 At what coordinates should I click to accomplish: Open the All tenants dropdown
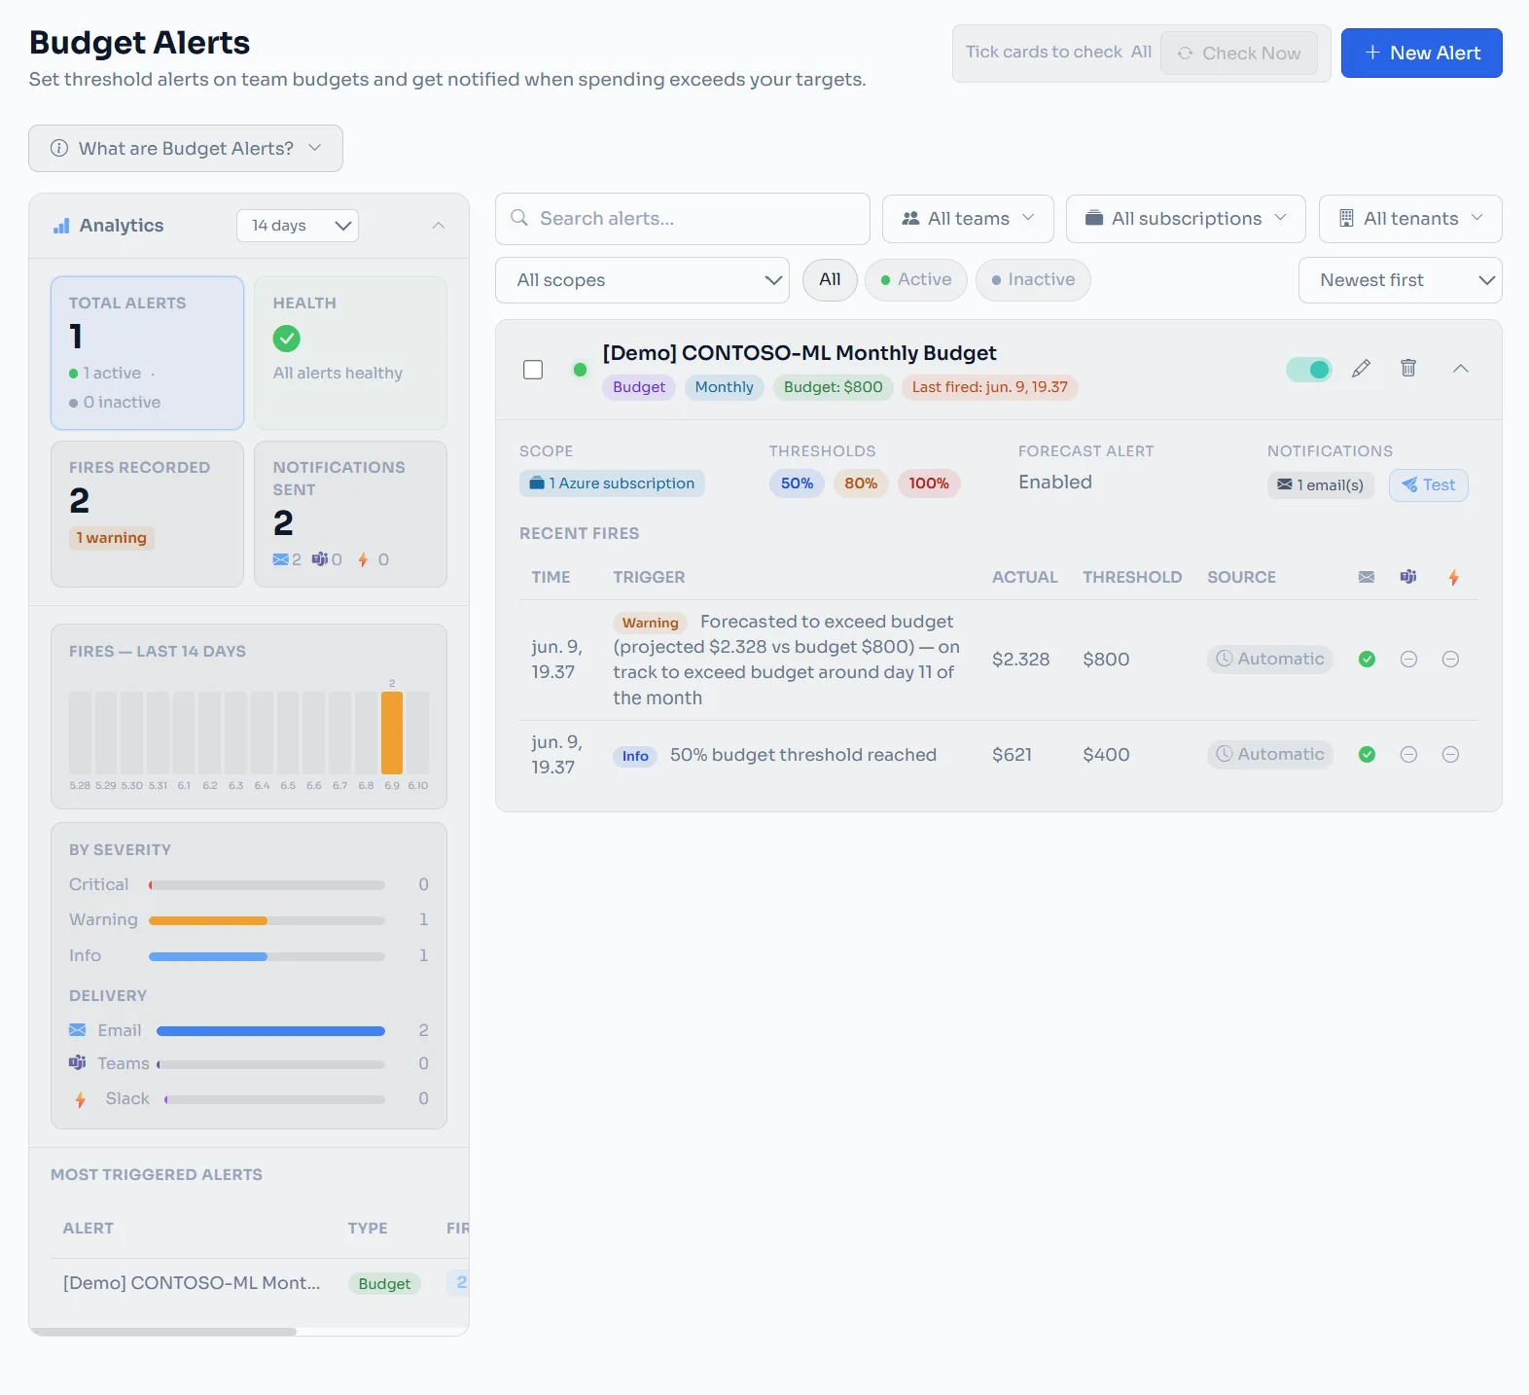pyautogui.click(x=1410, y=219)
